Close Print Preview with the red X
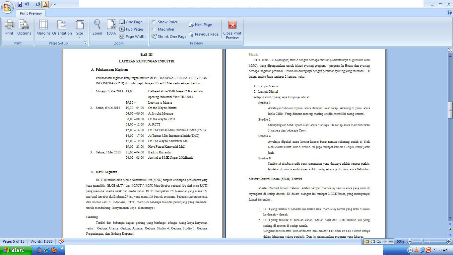The height and width of the screenshot is (255, 453). [232, 29]
